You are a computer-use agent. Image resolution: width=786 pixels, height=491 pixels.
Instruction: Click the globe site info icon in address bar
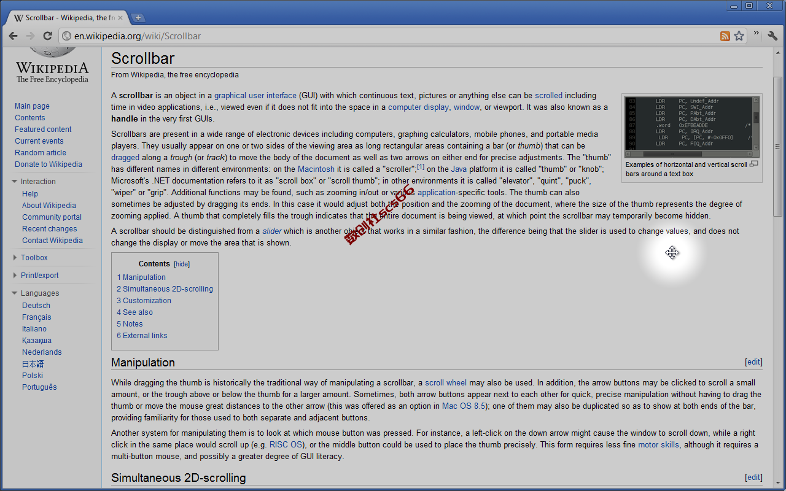67,36
